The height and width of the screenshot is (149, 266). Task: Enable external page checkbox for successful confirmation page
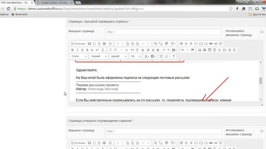[x=262, y=131]
